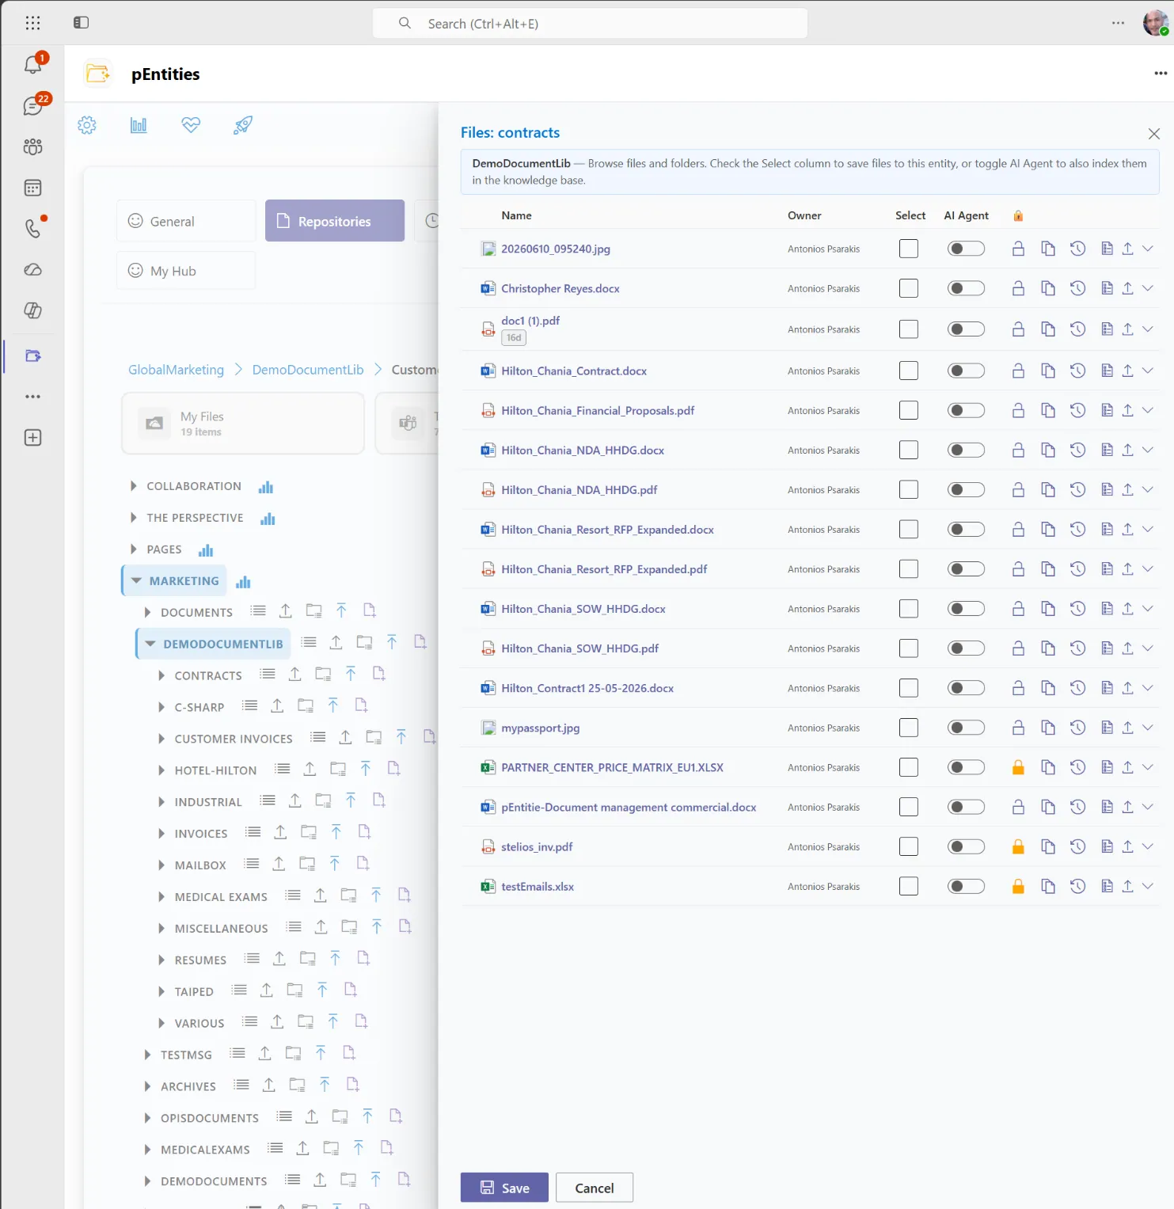The height and width of the screenshot is (1209, 1174).
Task: Toggle AI Agent for Hilton_Chania_SOW_HHDG.docx
Action: 966,609
